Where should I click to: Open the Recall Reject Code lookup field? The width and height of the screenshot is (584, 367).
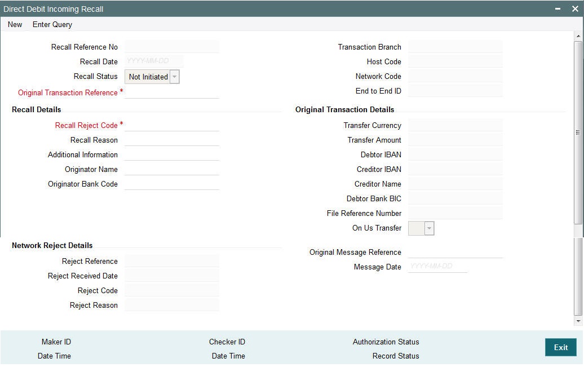pyautogui.click(x=171, y=125)
